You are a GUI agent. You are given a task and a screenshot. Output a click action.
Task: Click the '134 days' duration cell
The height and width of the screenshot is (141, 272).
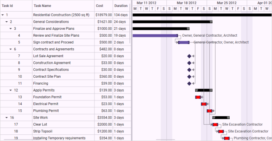(122, 15)
